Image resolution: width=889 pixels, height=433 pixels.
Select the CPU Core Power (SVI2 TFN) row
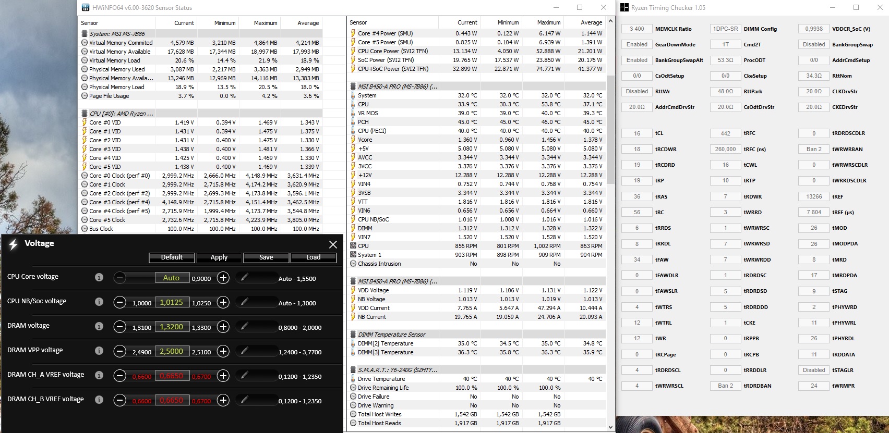point(477,51)
